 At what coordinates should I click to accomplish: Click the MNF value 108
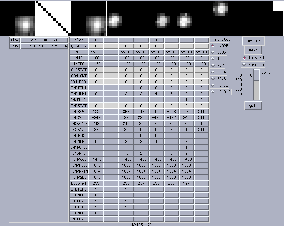pyautogui.click(x=96, y=58)
